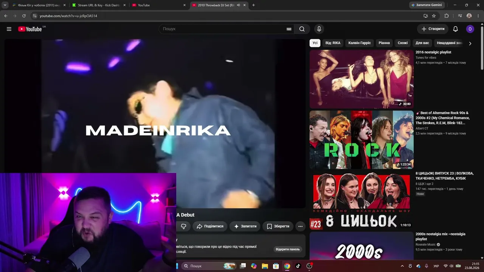
Task: Open the account avatar menu
Action: coord(470,29)
